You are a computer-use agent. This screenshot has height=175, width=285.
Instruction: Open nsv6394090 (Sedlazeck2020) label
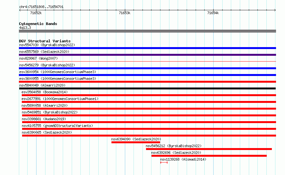click(x=136, y=139)
